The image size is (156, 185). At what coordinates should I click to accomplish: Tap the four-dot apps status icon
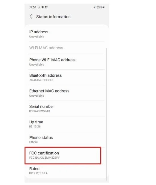(46, 7)
